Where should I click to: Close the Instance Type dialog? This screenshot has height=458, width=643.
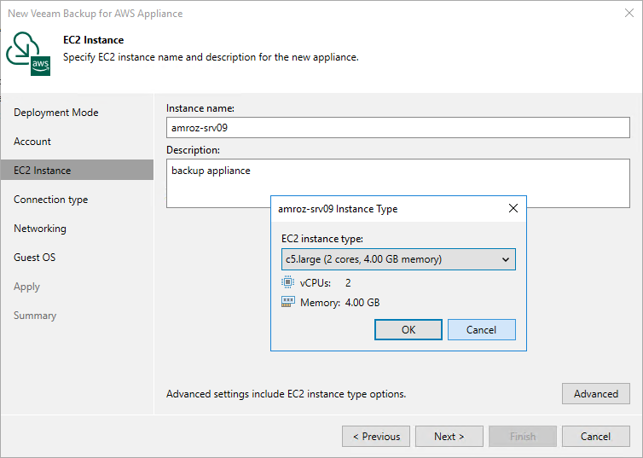tap(513, 208)
